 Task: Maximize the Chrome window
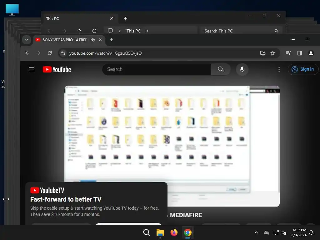point(307,39)
